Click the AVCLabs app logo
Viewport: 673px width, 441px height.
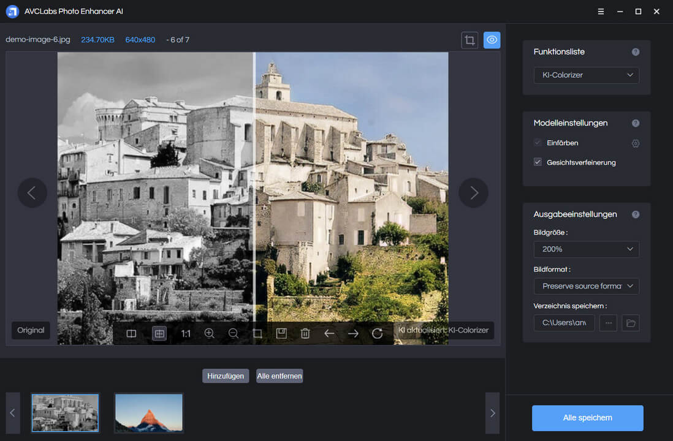coord(12,12)
